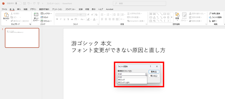Switch to the Animation (アニメーション) tab
The height and width of the screenshot is (99, 225).
57,9
